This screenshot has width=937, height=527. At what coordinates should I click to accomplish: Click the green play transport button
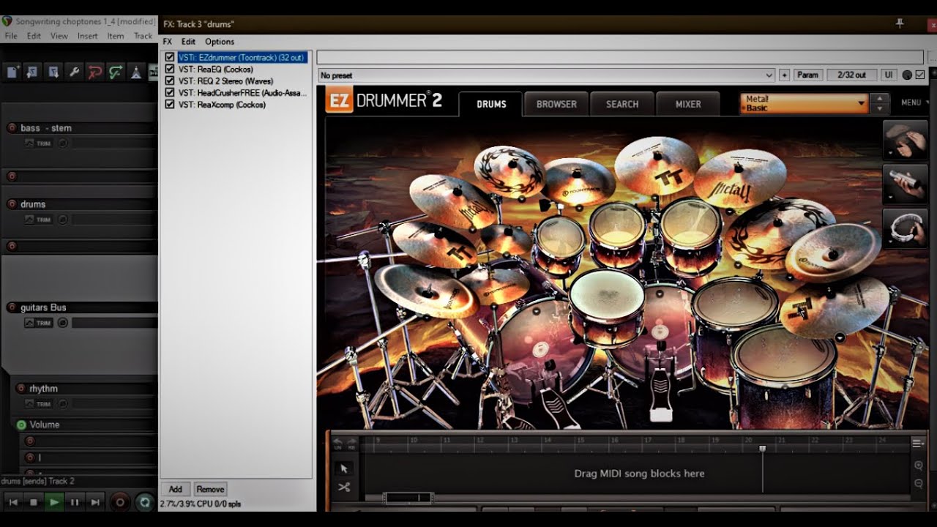pyautogui.click(x=53, y=502)
